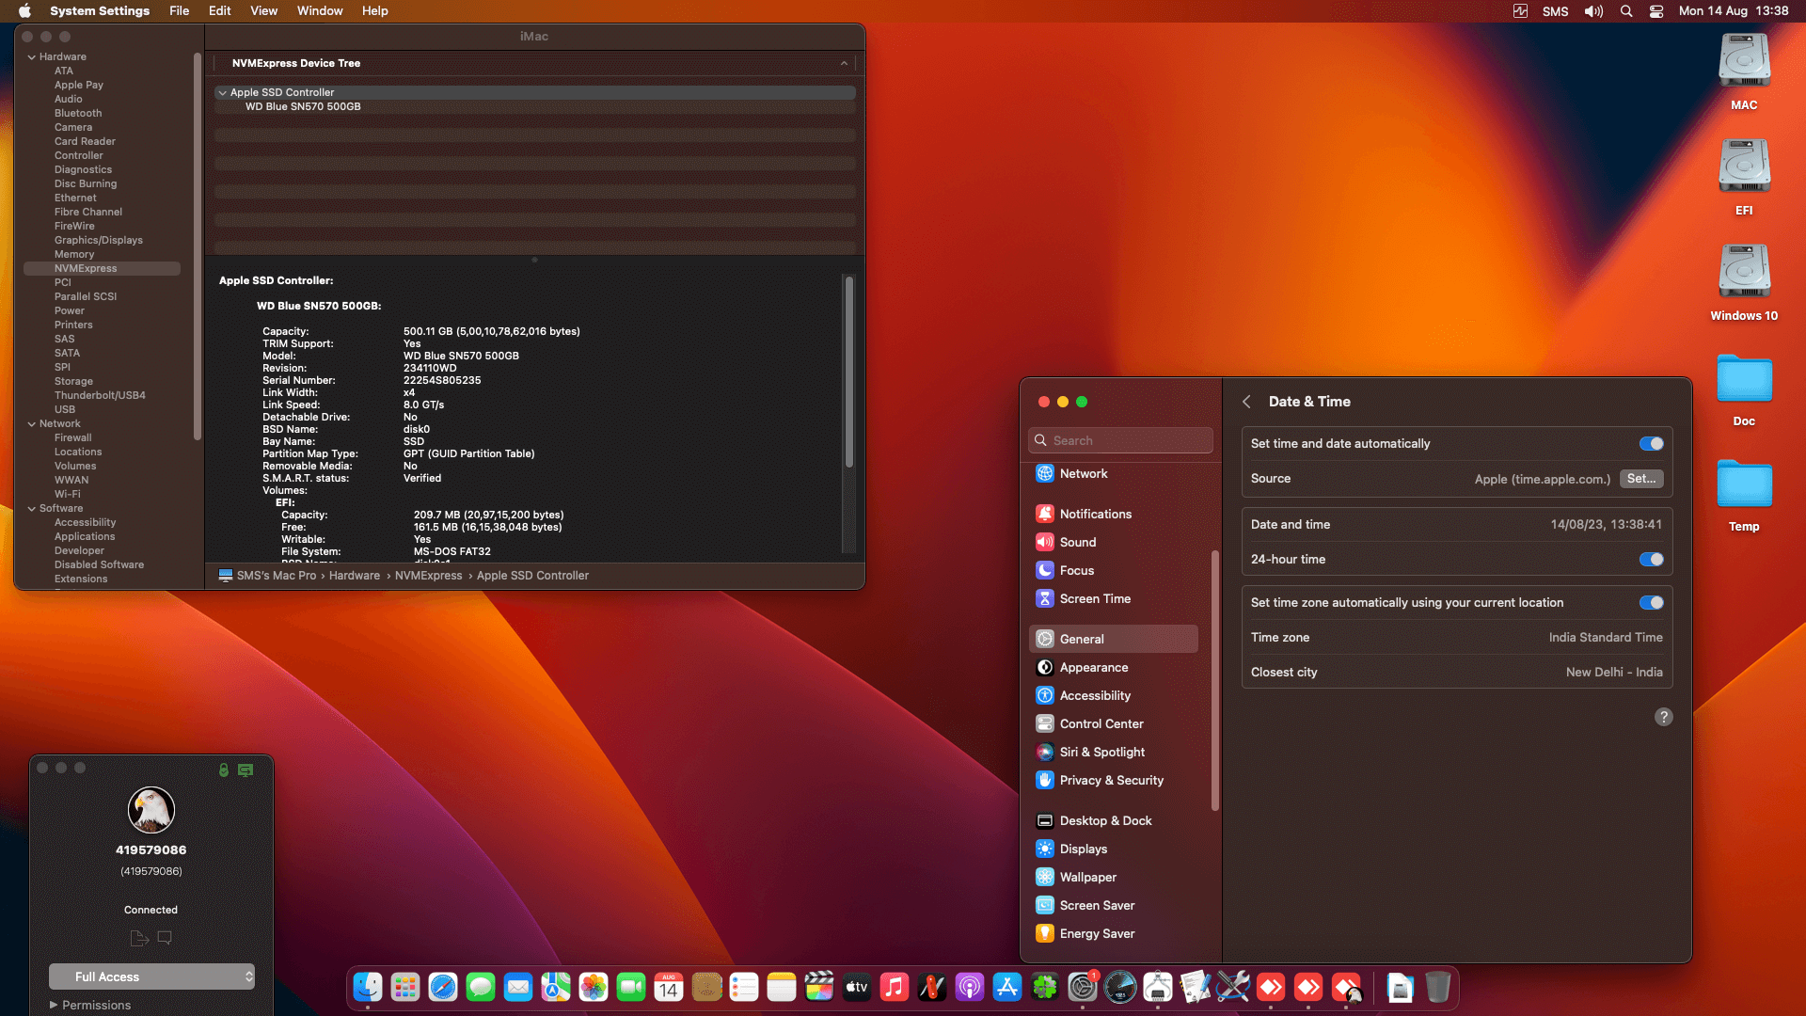1806x1016 pixels.
Task: Click Hardware in the bottom path bar
Action: [x=355, y=576]
